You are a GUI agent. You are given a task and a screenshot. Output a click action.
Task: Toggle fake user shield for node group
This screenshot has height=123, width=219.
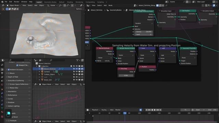157,5
